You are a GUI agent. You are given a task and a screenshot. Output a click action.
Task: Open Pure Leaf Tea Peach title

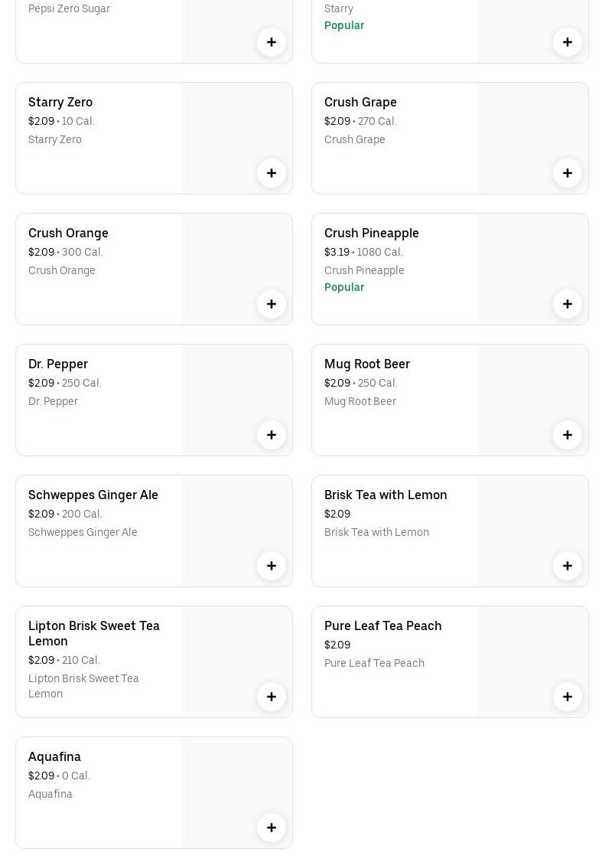(382, 625)
